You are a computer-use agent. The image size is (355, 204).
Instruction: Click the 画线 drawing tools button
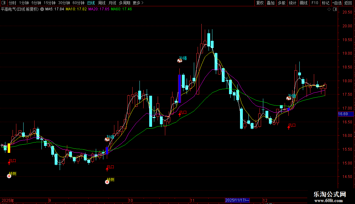[303, 3]
